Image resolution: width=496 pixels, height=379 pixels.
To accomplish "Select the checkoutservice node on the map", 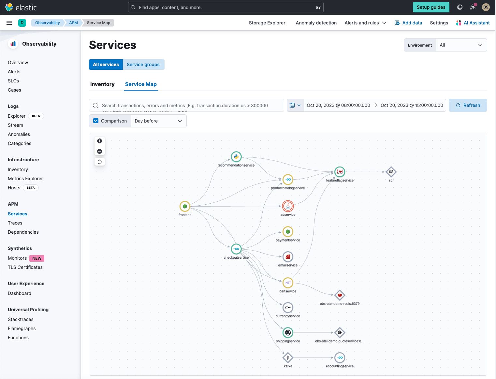I will (236, 249).
